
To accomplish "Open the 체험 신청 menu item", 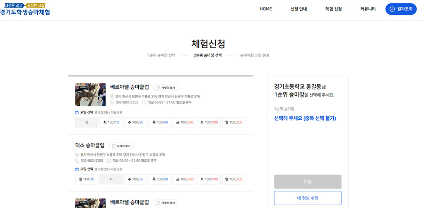I will coord(333,9).
